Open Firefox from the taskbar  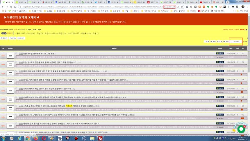click(x=36, y=138)
